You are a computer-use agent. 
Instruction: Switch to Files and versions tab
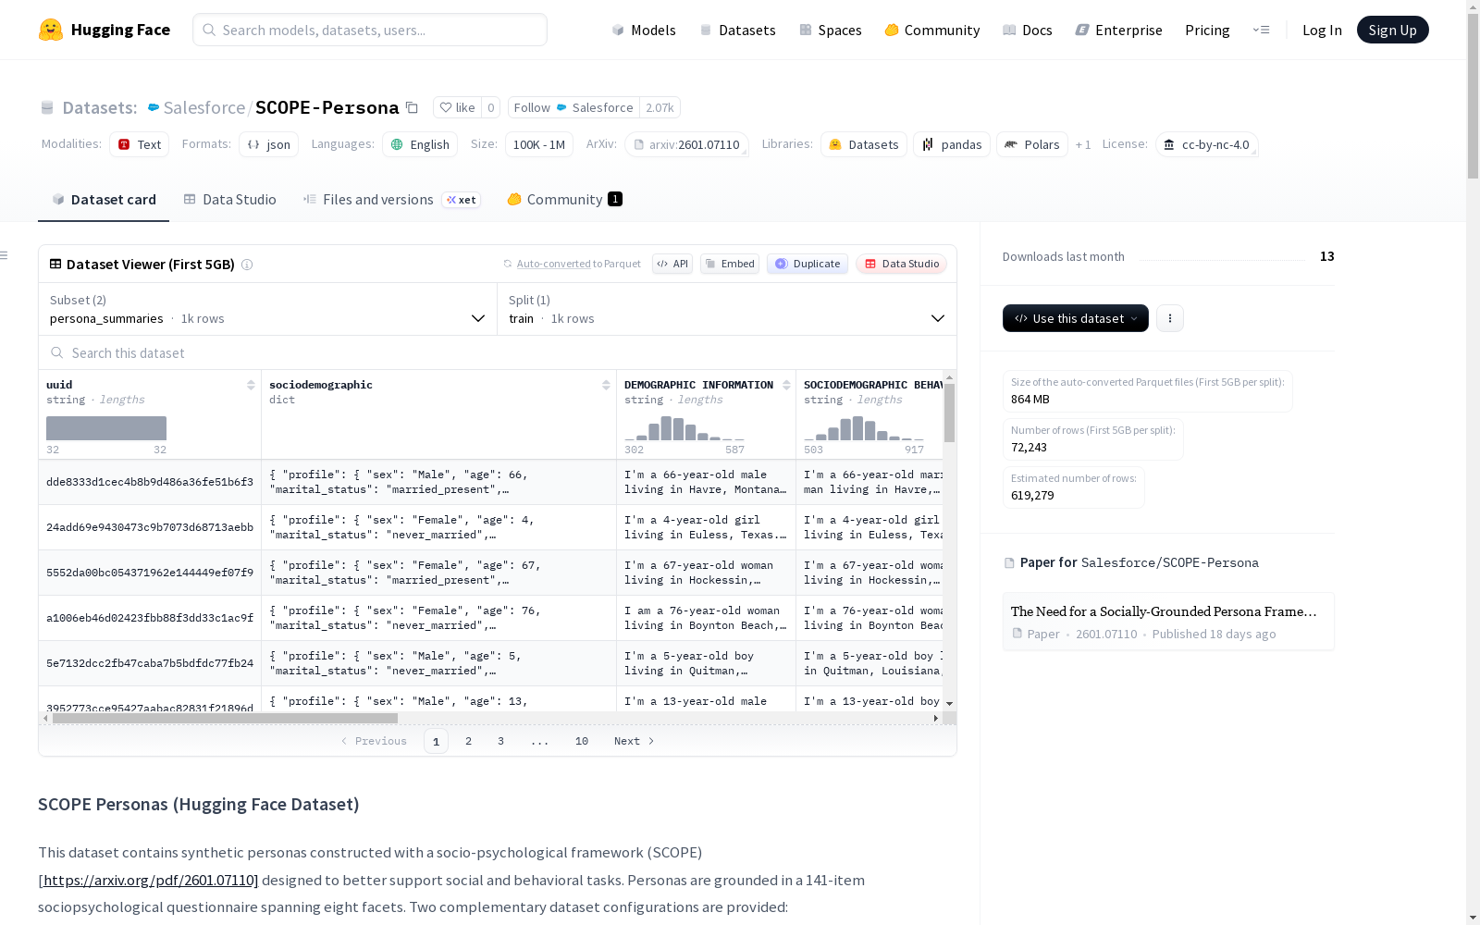tap(391, 200)
